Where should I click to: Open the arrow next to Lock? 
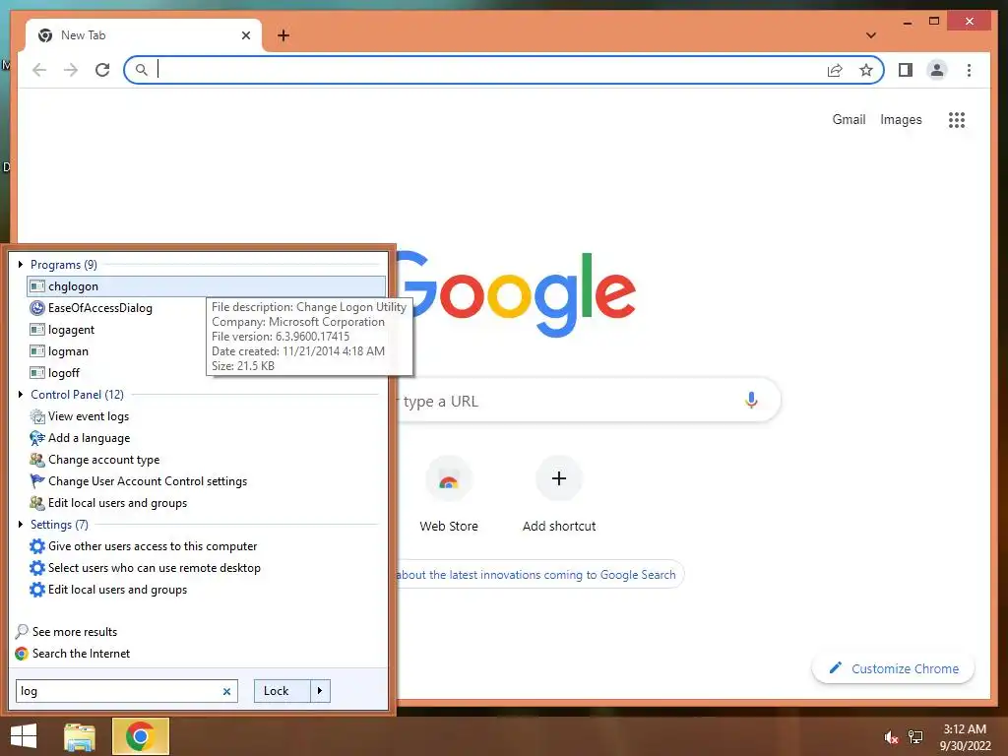coord(320,690)
